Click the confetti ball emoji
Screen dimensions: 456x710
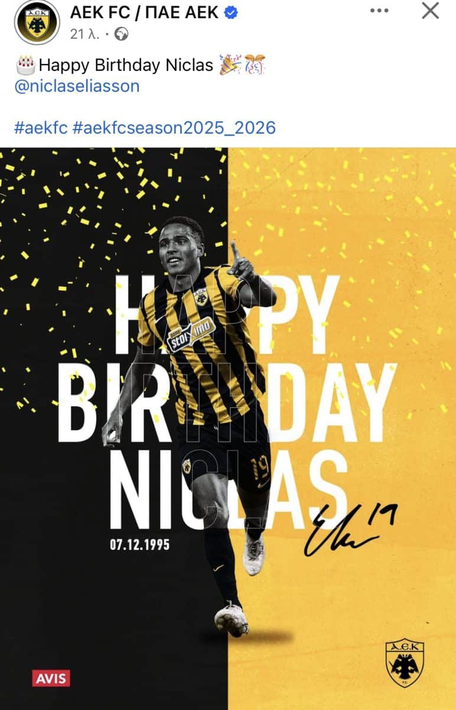pyautogui.click(x=255, y=64)
